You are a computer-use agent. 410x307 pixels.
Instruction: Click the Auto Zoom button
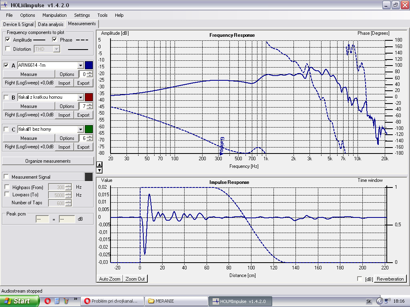(x=110, y=279)
